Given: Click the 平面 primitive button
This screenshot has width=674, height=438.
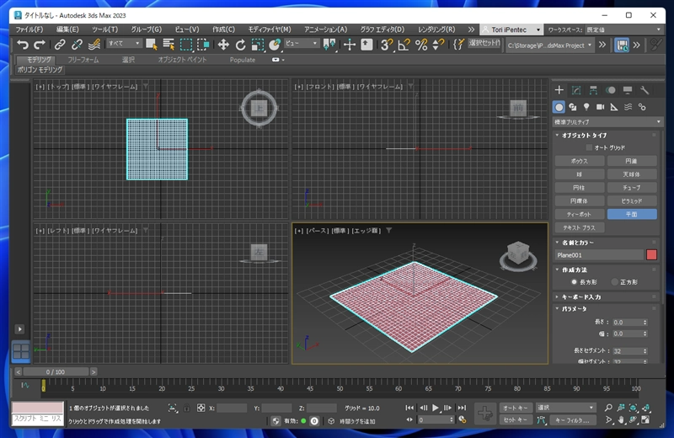Looking at the screenshot, I should (632, 215).
